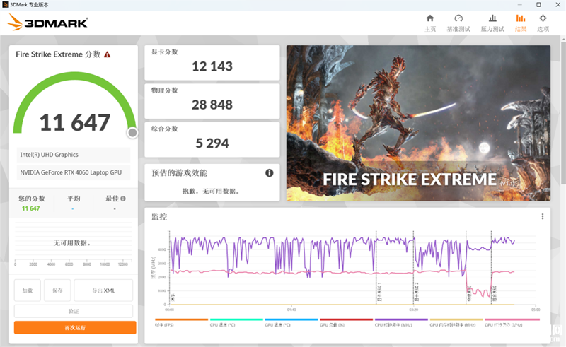Click the 监控 panel heading
Screen dimensions: 566x347
159,217
